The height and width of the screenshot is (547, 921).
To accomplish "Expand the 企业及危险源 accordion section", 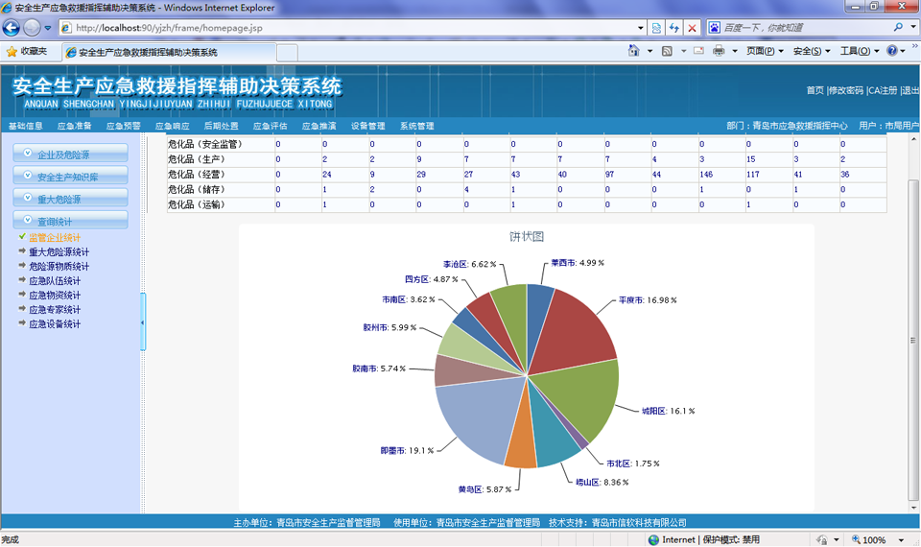I will pyautogui.click(x=71, y=154).
